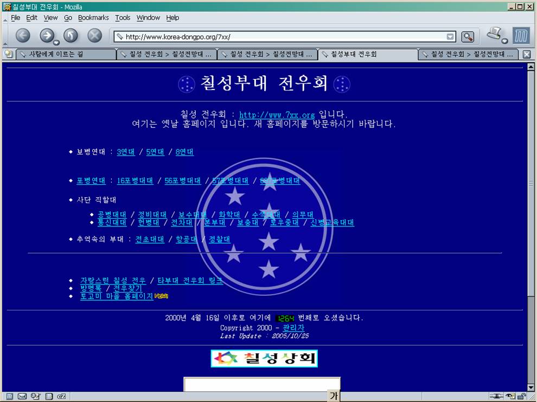Expand the URL bar history dropdown
Image resolution: width=537 pixels, height=402 pixels.
[450, 37]
